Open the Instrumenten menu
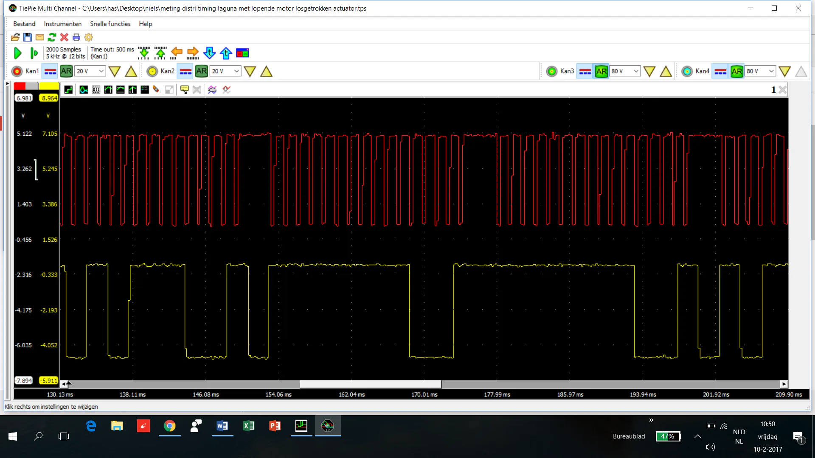 (x=62, y=24)
